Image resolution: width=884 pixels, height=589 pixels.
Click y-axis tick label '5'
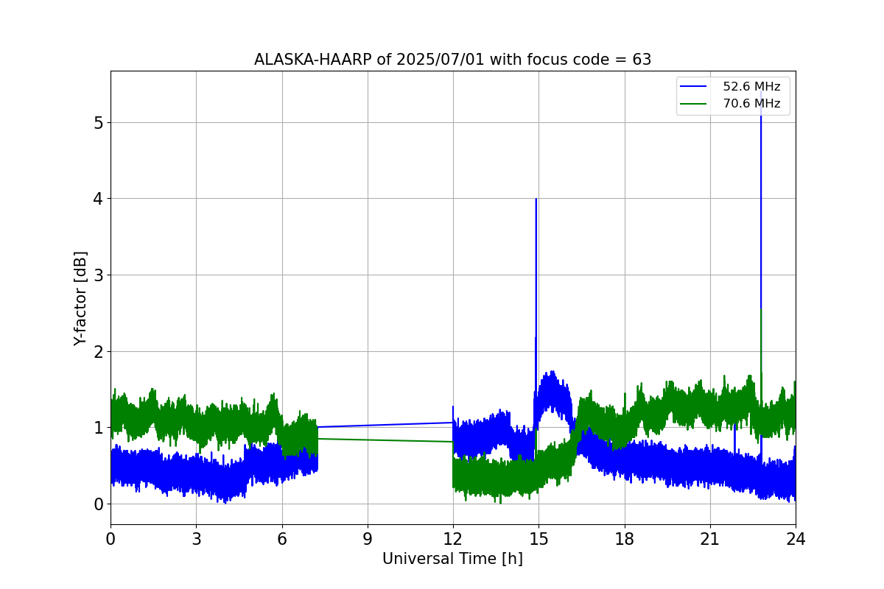click(99, 122)
